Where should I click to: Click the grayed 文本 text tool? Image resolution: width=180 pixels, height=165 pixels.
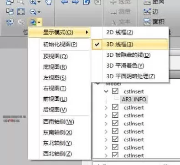(x=121, y=22)
